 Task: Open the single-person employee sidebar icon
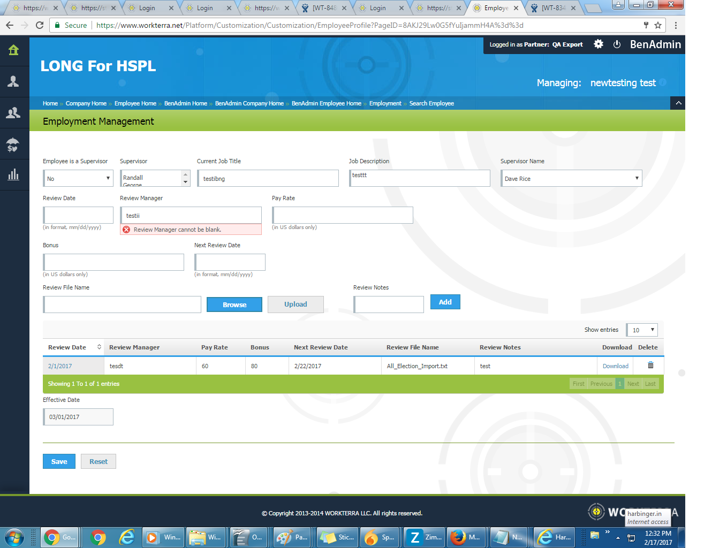coord(14,81)
